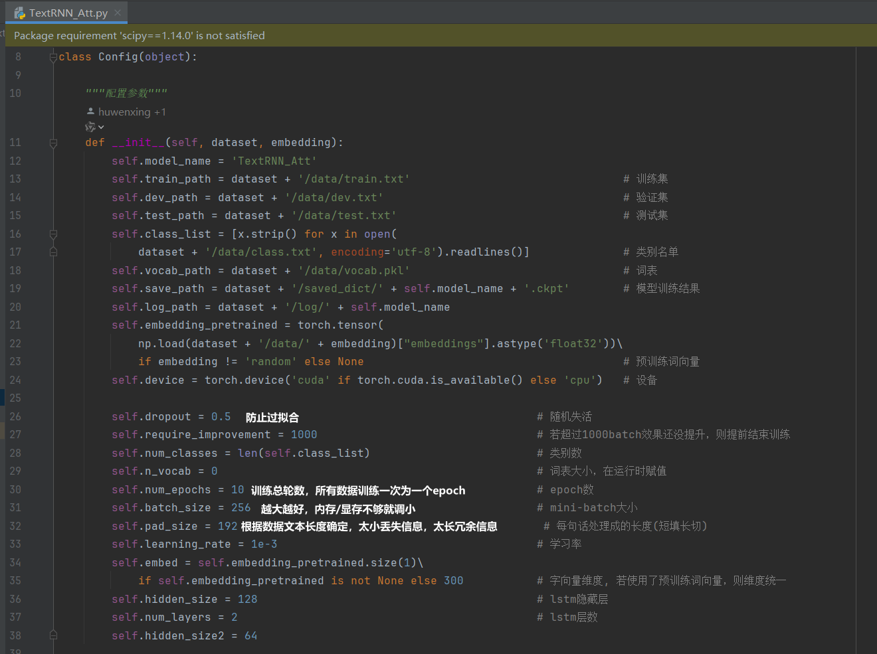Click the comment # 模型训练结果

(x=661, y=289)
